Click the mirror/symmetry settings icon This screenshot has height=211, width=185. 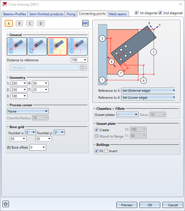tap(85, 23)
